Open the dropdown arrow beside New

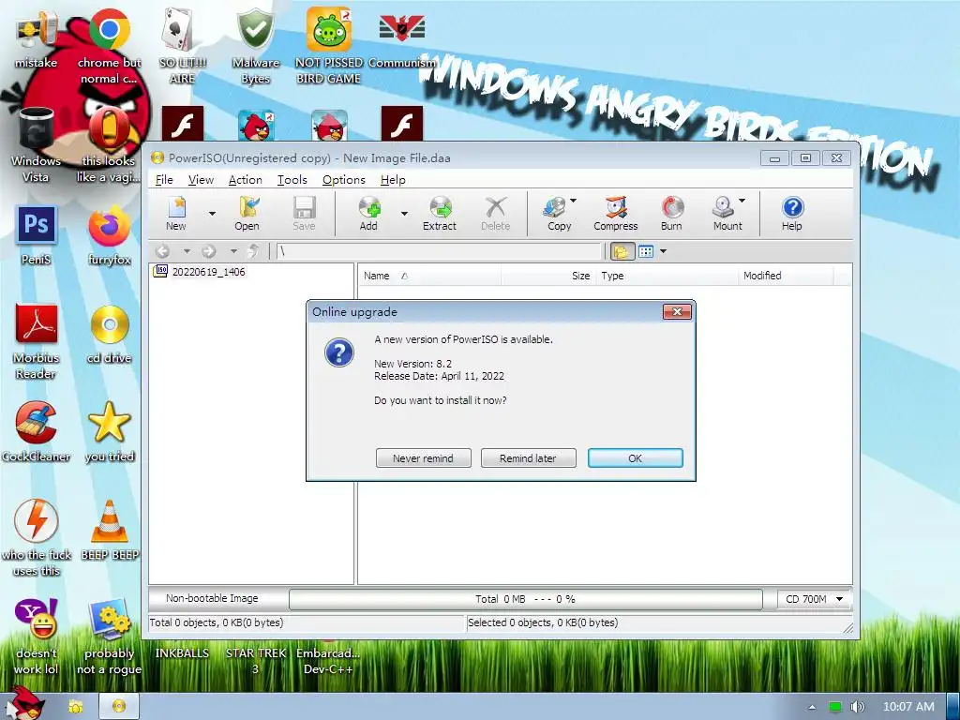coord(212,214)
